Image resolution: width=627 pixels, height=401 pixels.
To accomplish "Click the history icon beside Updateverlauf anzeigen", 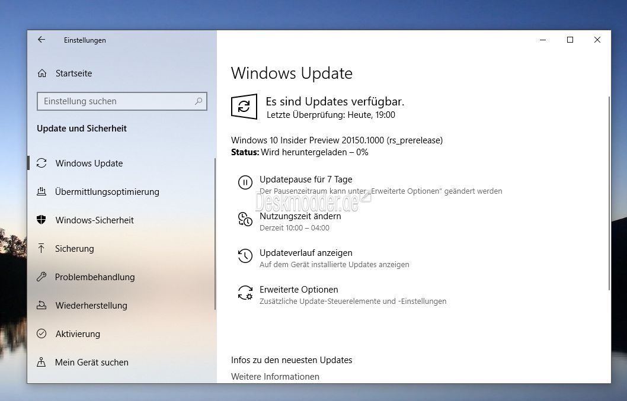I will (245, 256).
